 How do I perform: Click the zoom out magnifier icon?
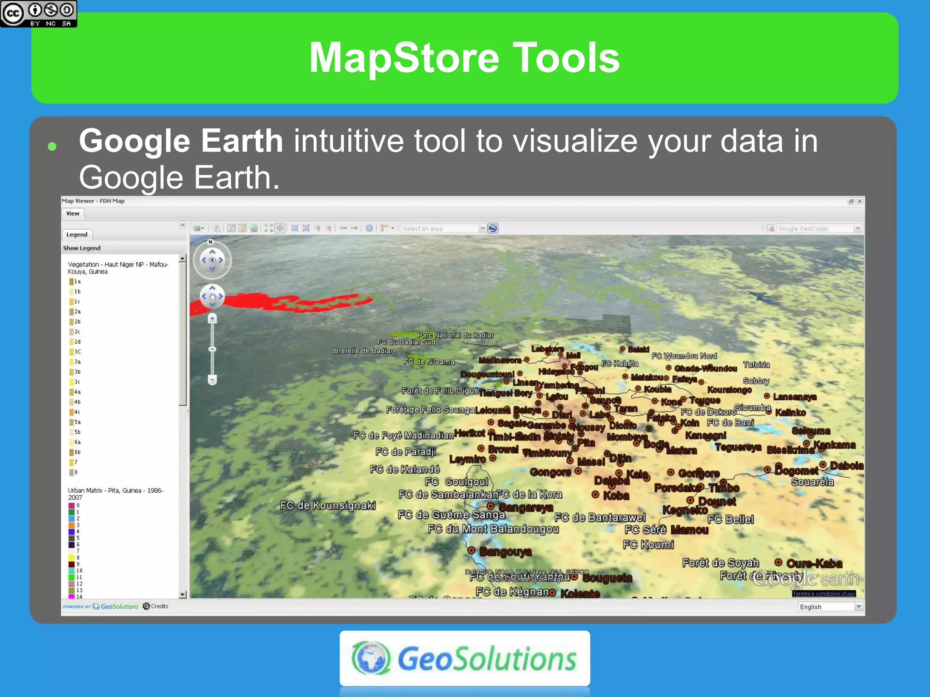(329, 228)
